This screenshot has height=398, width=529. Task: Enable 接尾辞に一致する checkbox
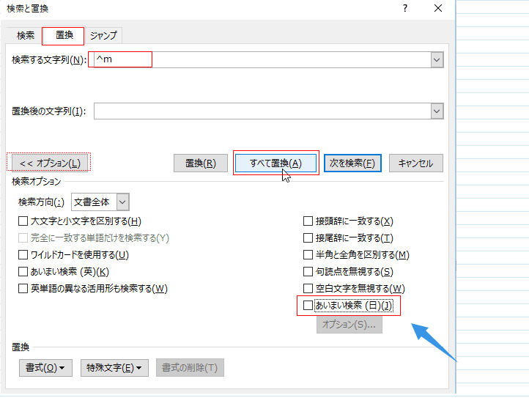(x=308, y=238)
